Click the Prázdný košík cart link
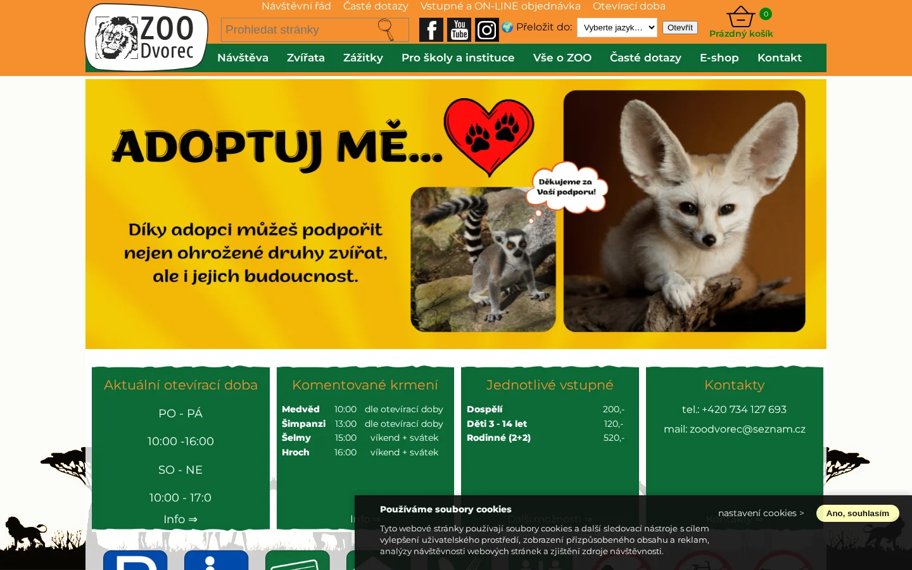 pyautogui.click(x=741, y=34)
